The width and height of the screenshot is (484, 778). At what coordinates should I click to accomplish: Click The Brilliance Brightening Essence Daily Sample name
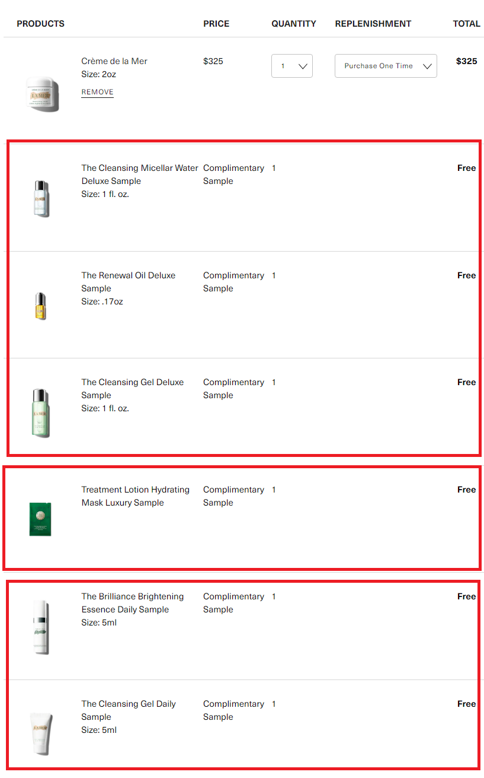(132, 603)
